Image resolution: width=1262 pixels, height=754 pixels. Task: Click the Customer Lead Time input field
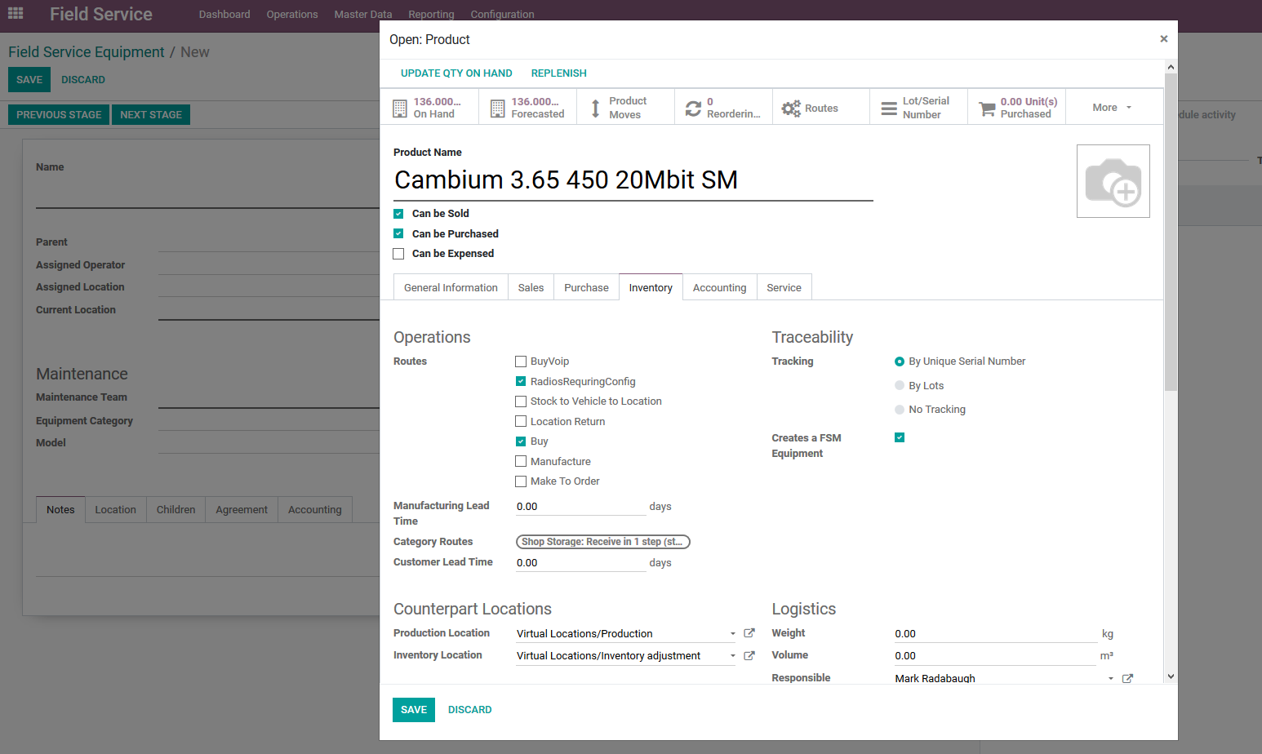(x=580, y=561)
